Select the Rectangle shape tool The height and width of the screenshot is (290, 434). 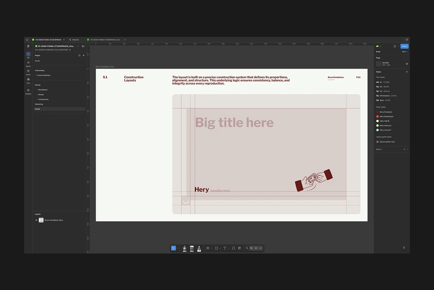tap(217, 248)
